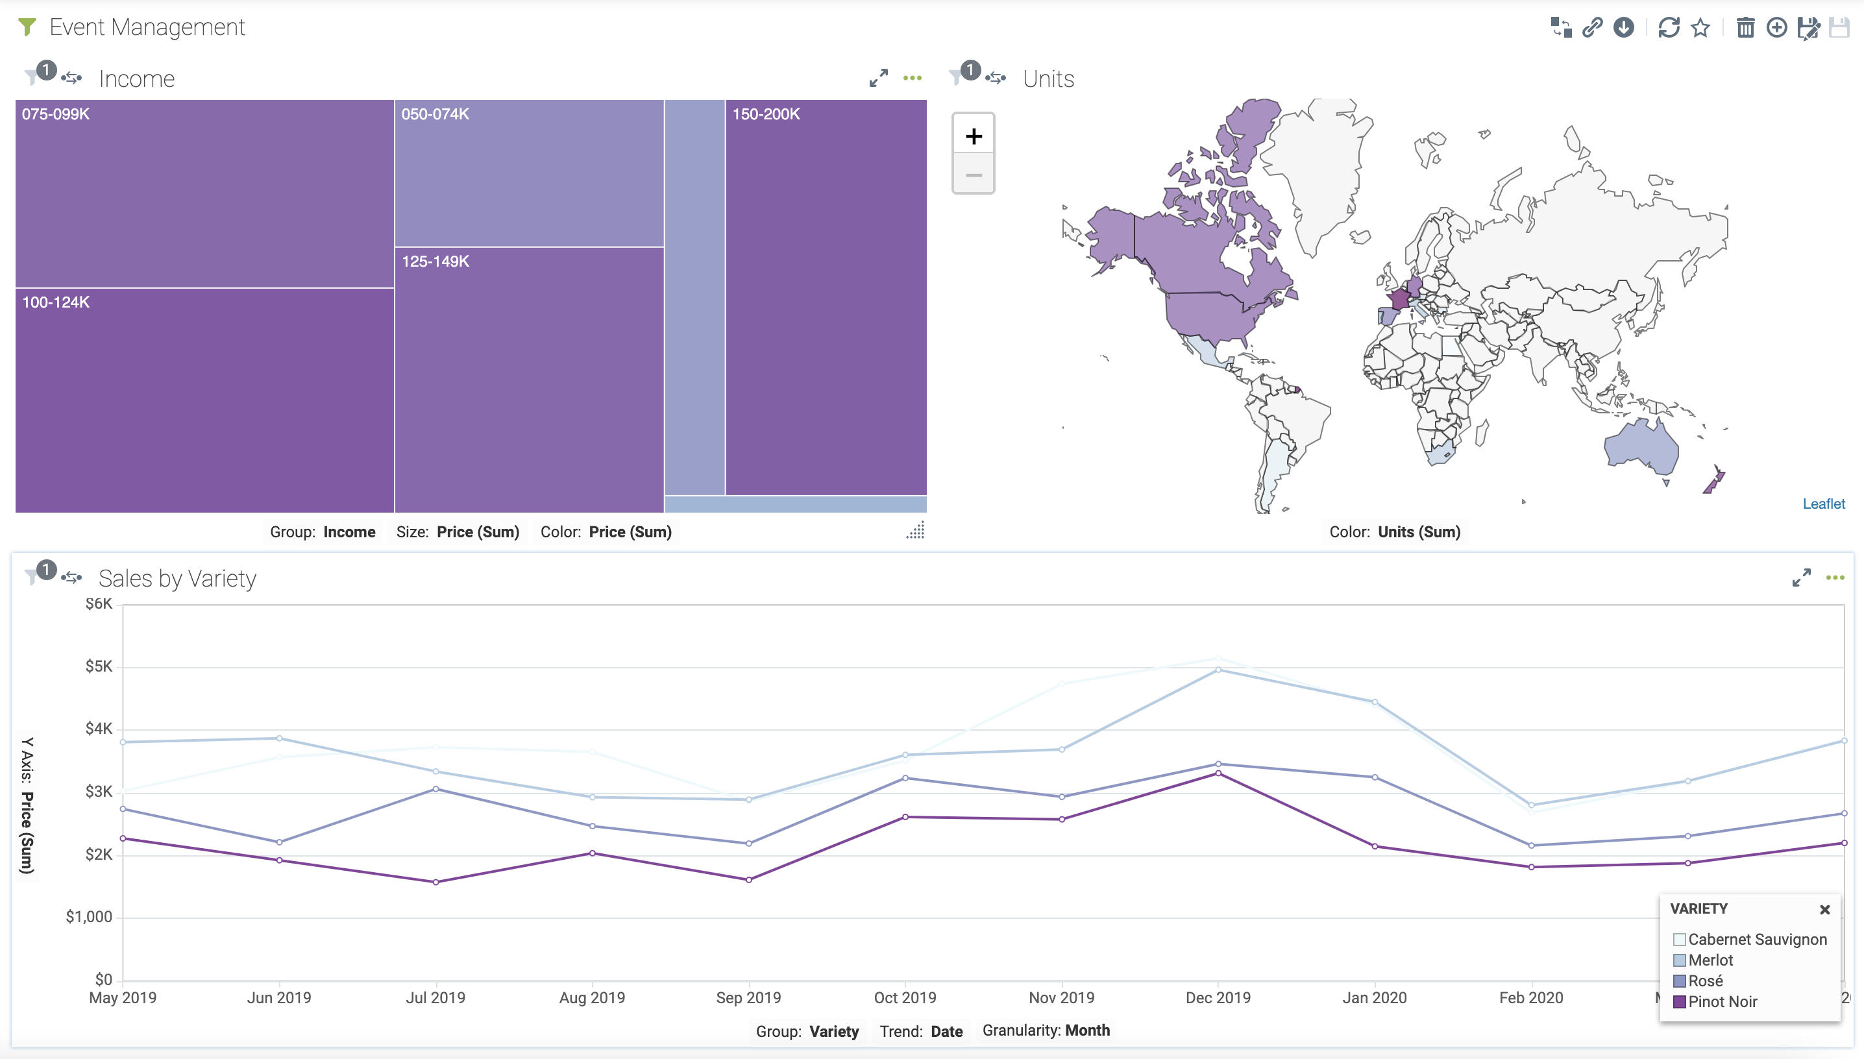Change the Granularity Month setting
The height and width of the screenshot is (1059, 1864).
1045,1030
